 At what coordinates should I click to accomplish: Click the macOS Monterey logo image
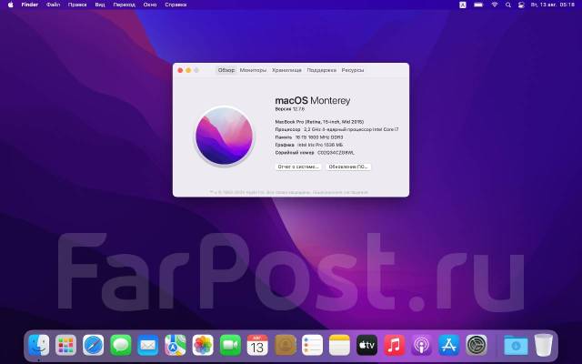224,136
